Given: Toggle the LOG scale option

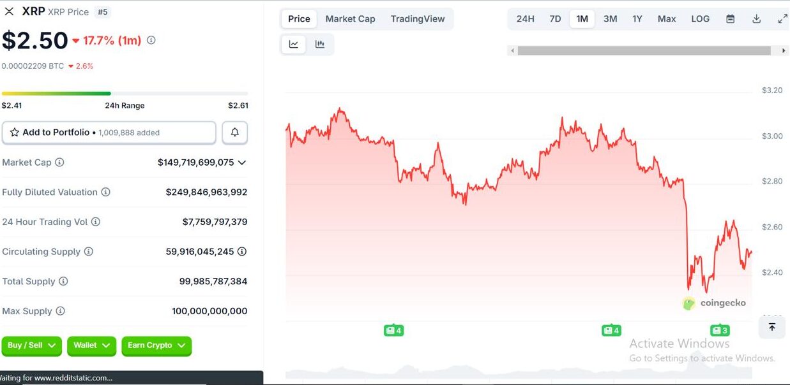Looking at the screenshot, I should pyautogui.click(x=700, y=19).
